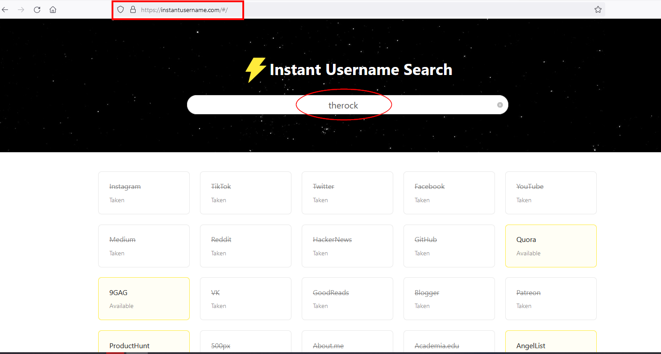The width and height of the screenshot is (661, 354).
Task: Select the available 9GAG card
Action: pos(144,299)
